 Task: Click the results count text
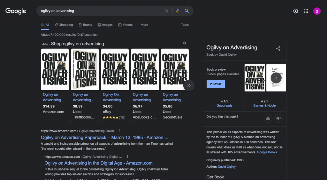69,35
